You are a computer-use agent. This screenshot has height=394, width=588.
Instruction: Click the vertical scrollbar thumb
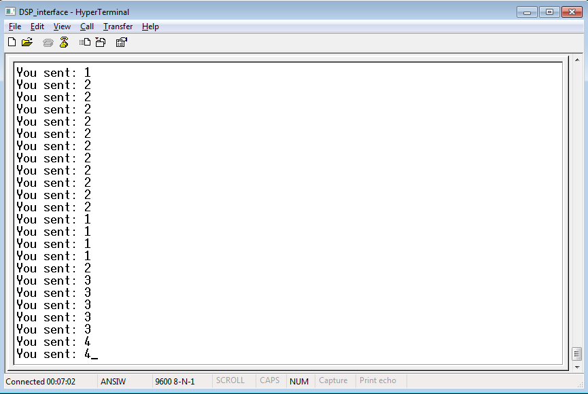[x=576, y=354]
